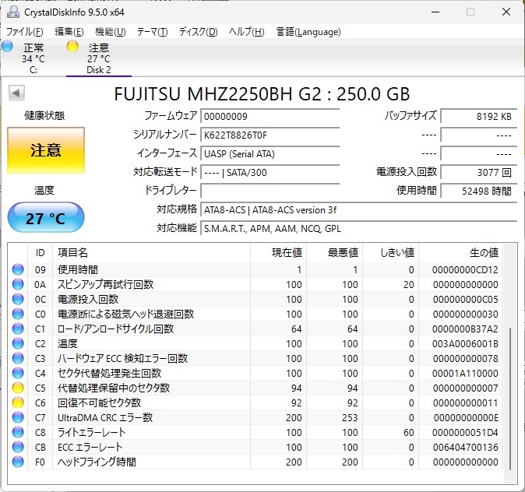Click raw value 000000051D4
This screenshot has height=492, width=525.
click(465, 432)
